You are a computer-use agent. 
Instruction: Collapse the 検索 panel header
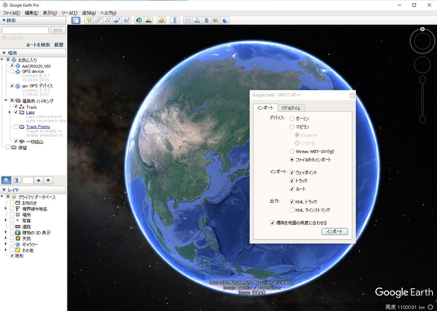[x=33, y=20]
